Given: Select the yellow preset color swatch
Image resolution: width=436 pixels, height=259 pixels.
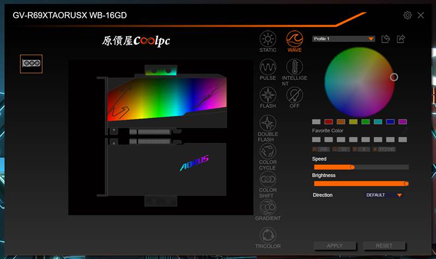Looking at the screenshot, I should 353,122.
